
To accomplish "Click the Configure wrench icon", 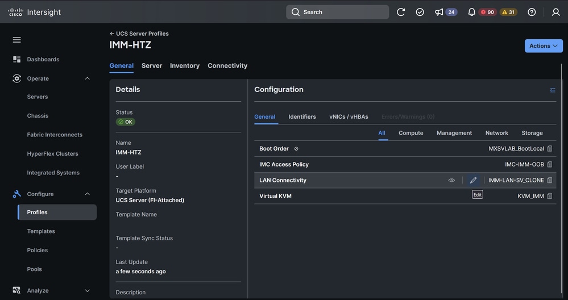I will tap(16, 194).
